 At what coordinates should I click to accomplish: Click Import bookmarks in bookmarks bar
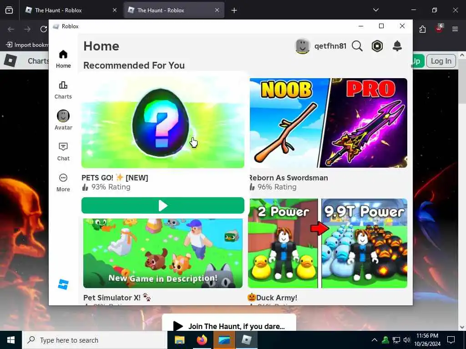27,45
